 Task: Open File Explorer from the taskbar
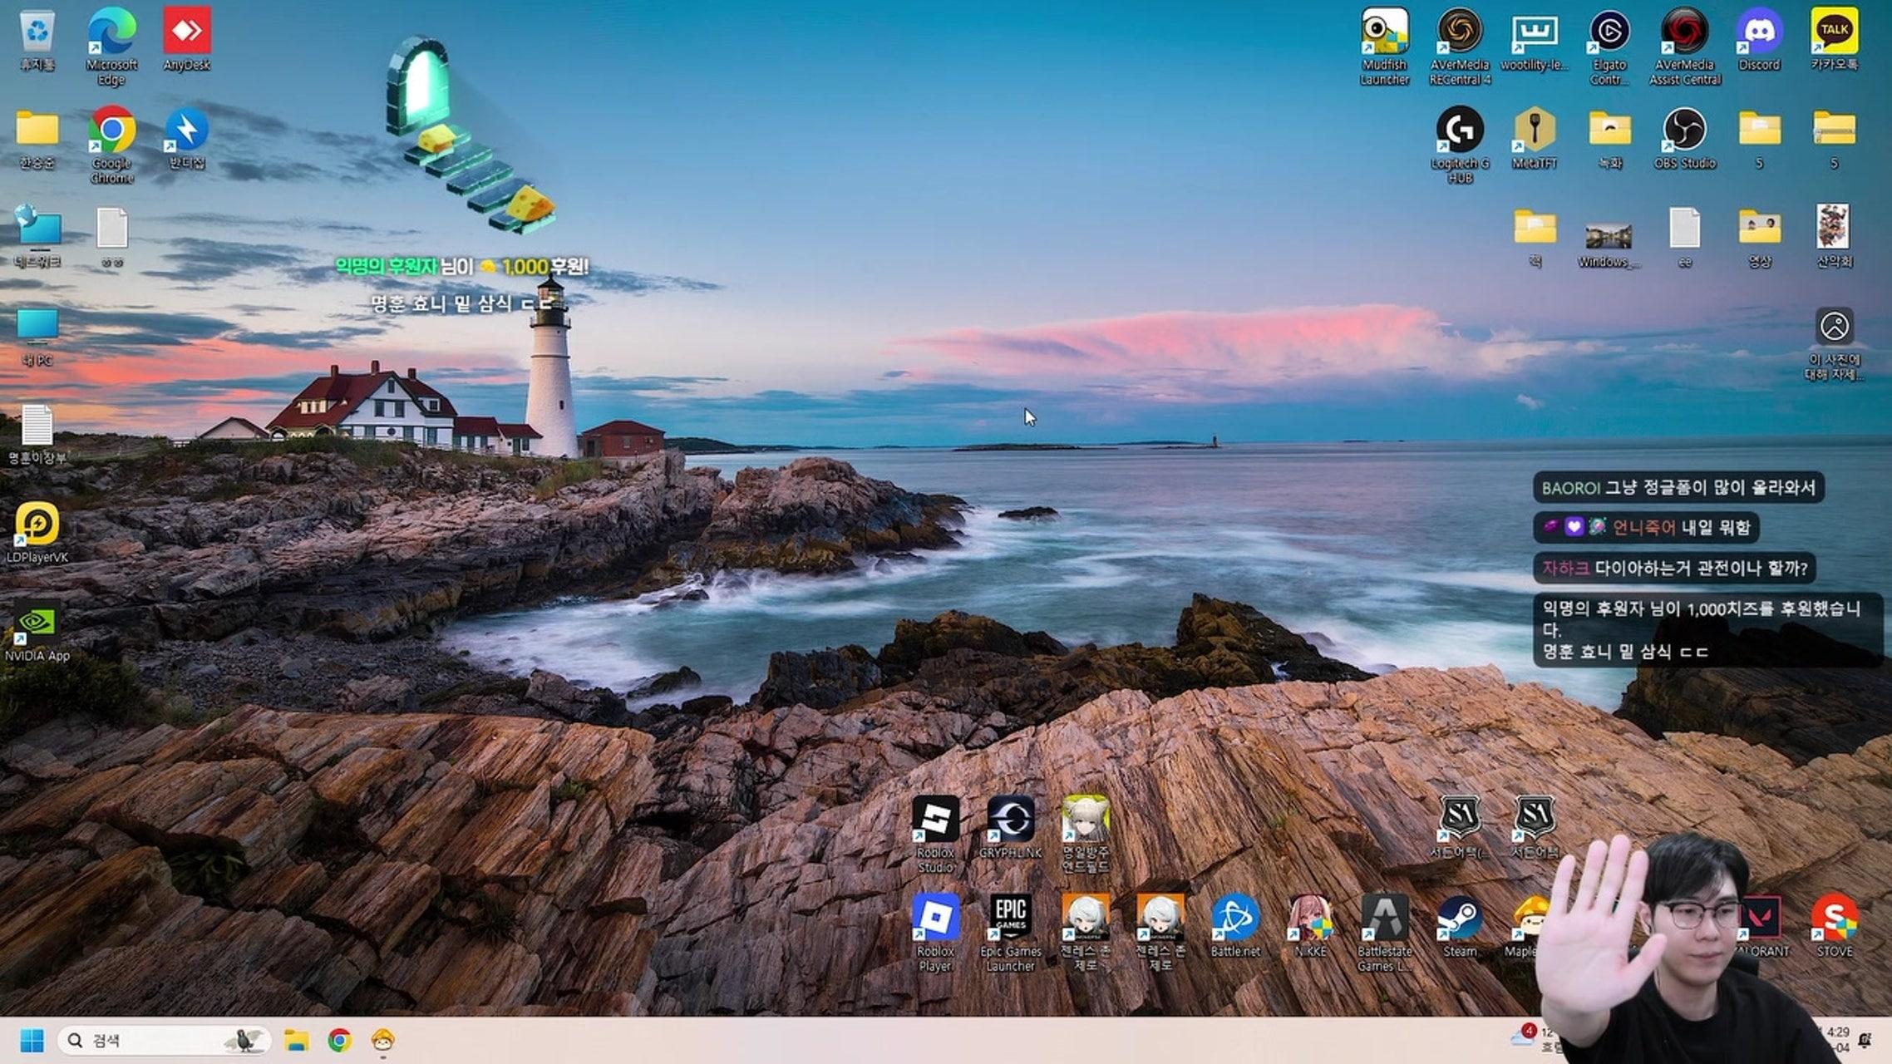tap(296, 1040)
